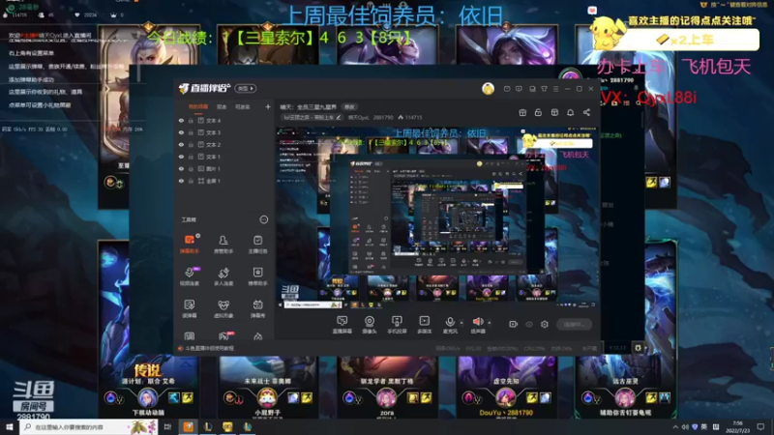Open the 弹幕秀 tool

click(257, 308)
